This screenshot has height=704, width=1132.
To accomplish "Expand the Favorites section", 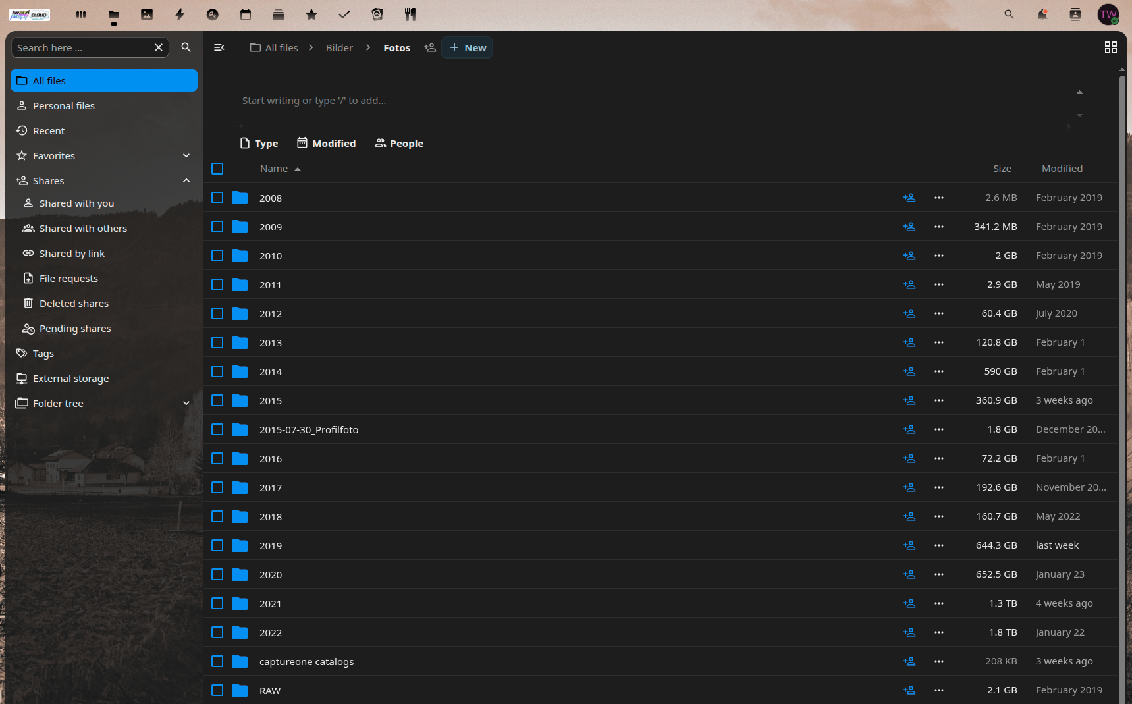I will 186,156.
